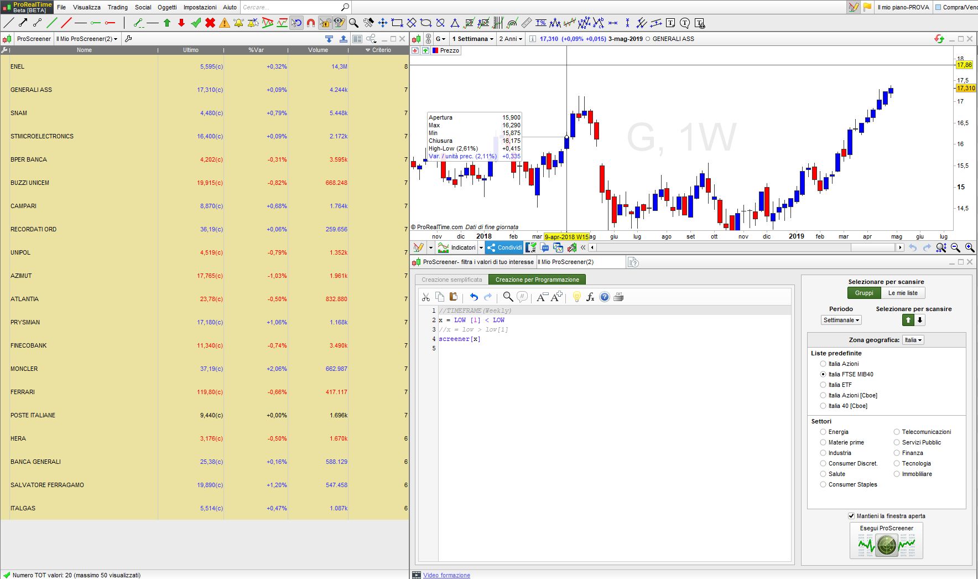Click the Gruppi button
The width and height of the screenshot is (978, 579).
point(864,293)
